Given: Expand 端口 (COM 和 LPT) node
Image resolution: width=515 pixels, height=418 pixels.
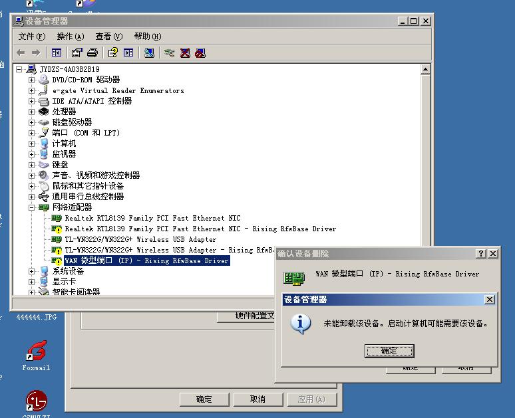Looking at the screenshot, I should click(x=31, y=133).
